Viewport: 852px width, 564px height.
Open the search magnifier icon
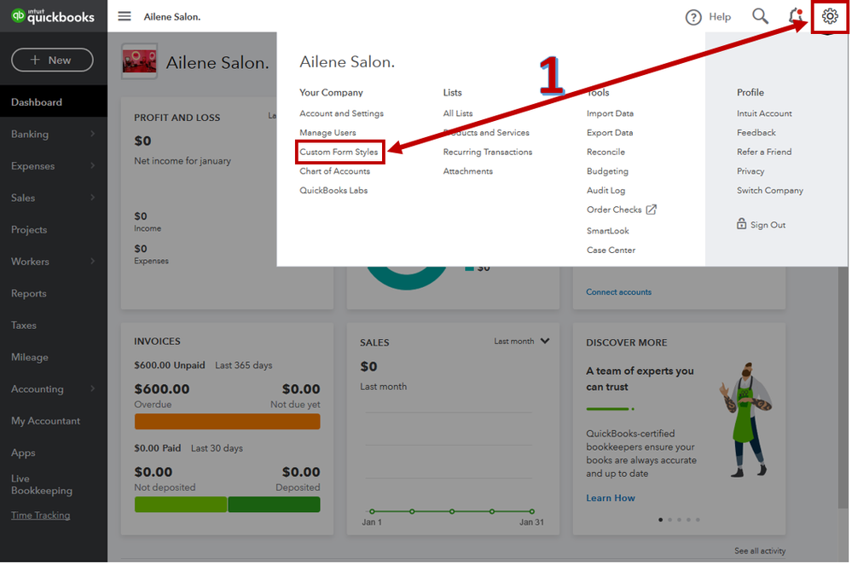pos(762,16)
